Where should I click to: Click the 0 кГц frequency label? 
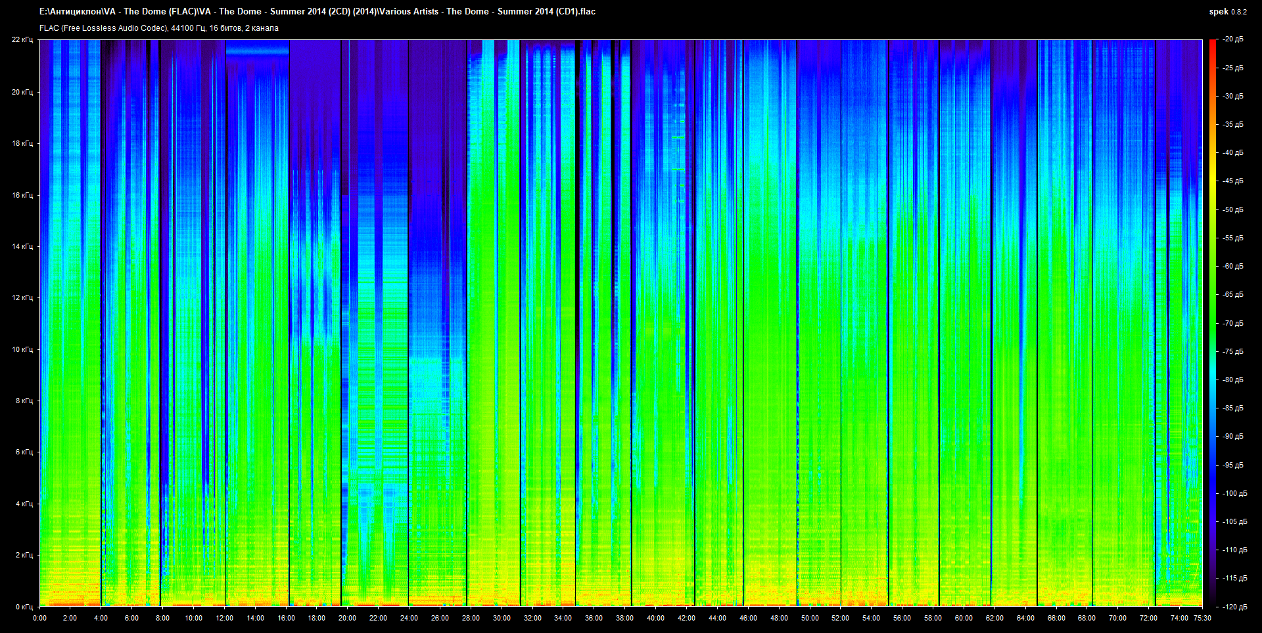(24, 607)
